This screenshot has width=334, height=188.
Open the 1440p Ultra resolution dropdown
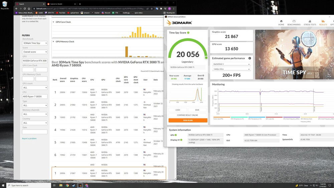coord(231,69)
